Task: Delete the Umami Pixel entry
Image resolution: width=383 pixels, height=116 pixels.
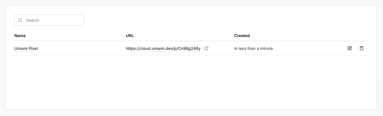Action: click(x=362, y=48)
